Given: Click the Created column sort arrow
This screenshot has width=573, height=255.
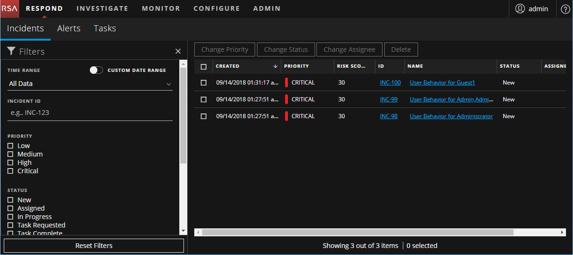Looking at the screenshot, I should [275, 66].
